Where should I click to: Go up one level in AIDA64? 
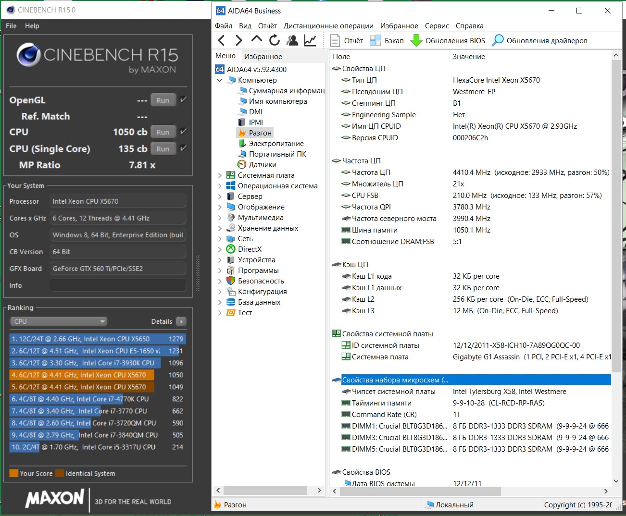click(257, 39)
